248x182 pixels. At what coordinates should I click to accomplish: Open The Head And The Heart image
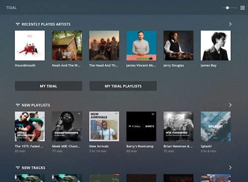pyautogui.click(x=104, y=45)
